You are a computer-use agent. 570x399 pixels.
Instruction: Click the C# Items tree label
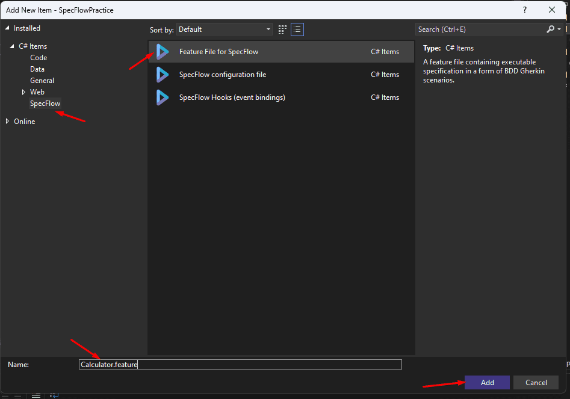[33, 46]
